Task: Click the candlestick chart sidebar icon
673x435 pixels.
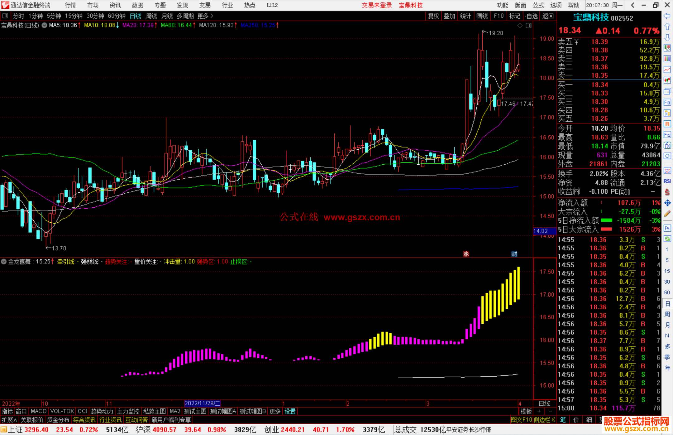Action: [667, 80]
